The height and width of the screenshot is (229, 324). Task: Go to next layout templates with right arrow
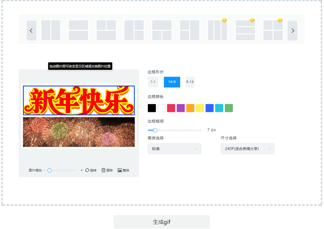click(292, 31)
